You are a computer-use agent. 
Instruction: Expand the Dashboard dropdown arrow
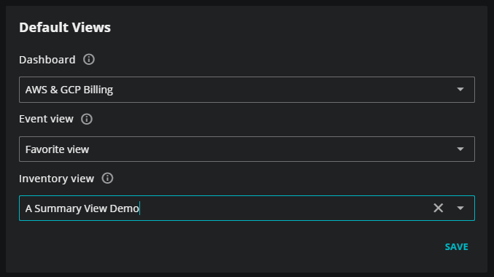pyautogui.click(x=460, y=90)
